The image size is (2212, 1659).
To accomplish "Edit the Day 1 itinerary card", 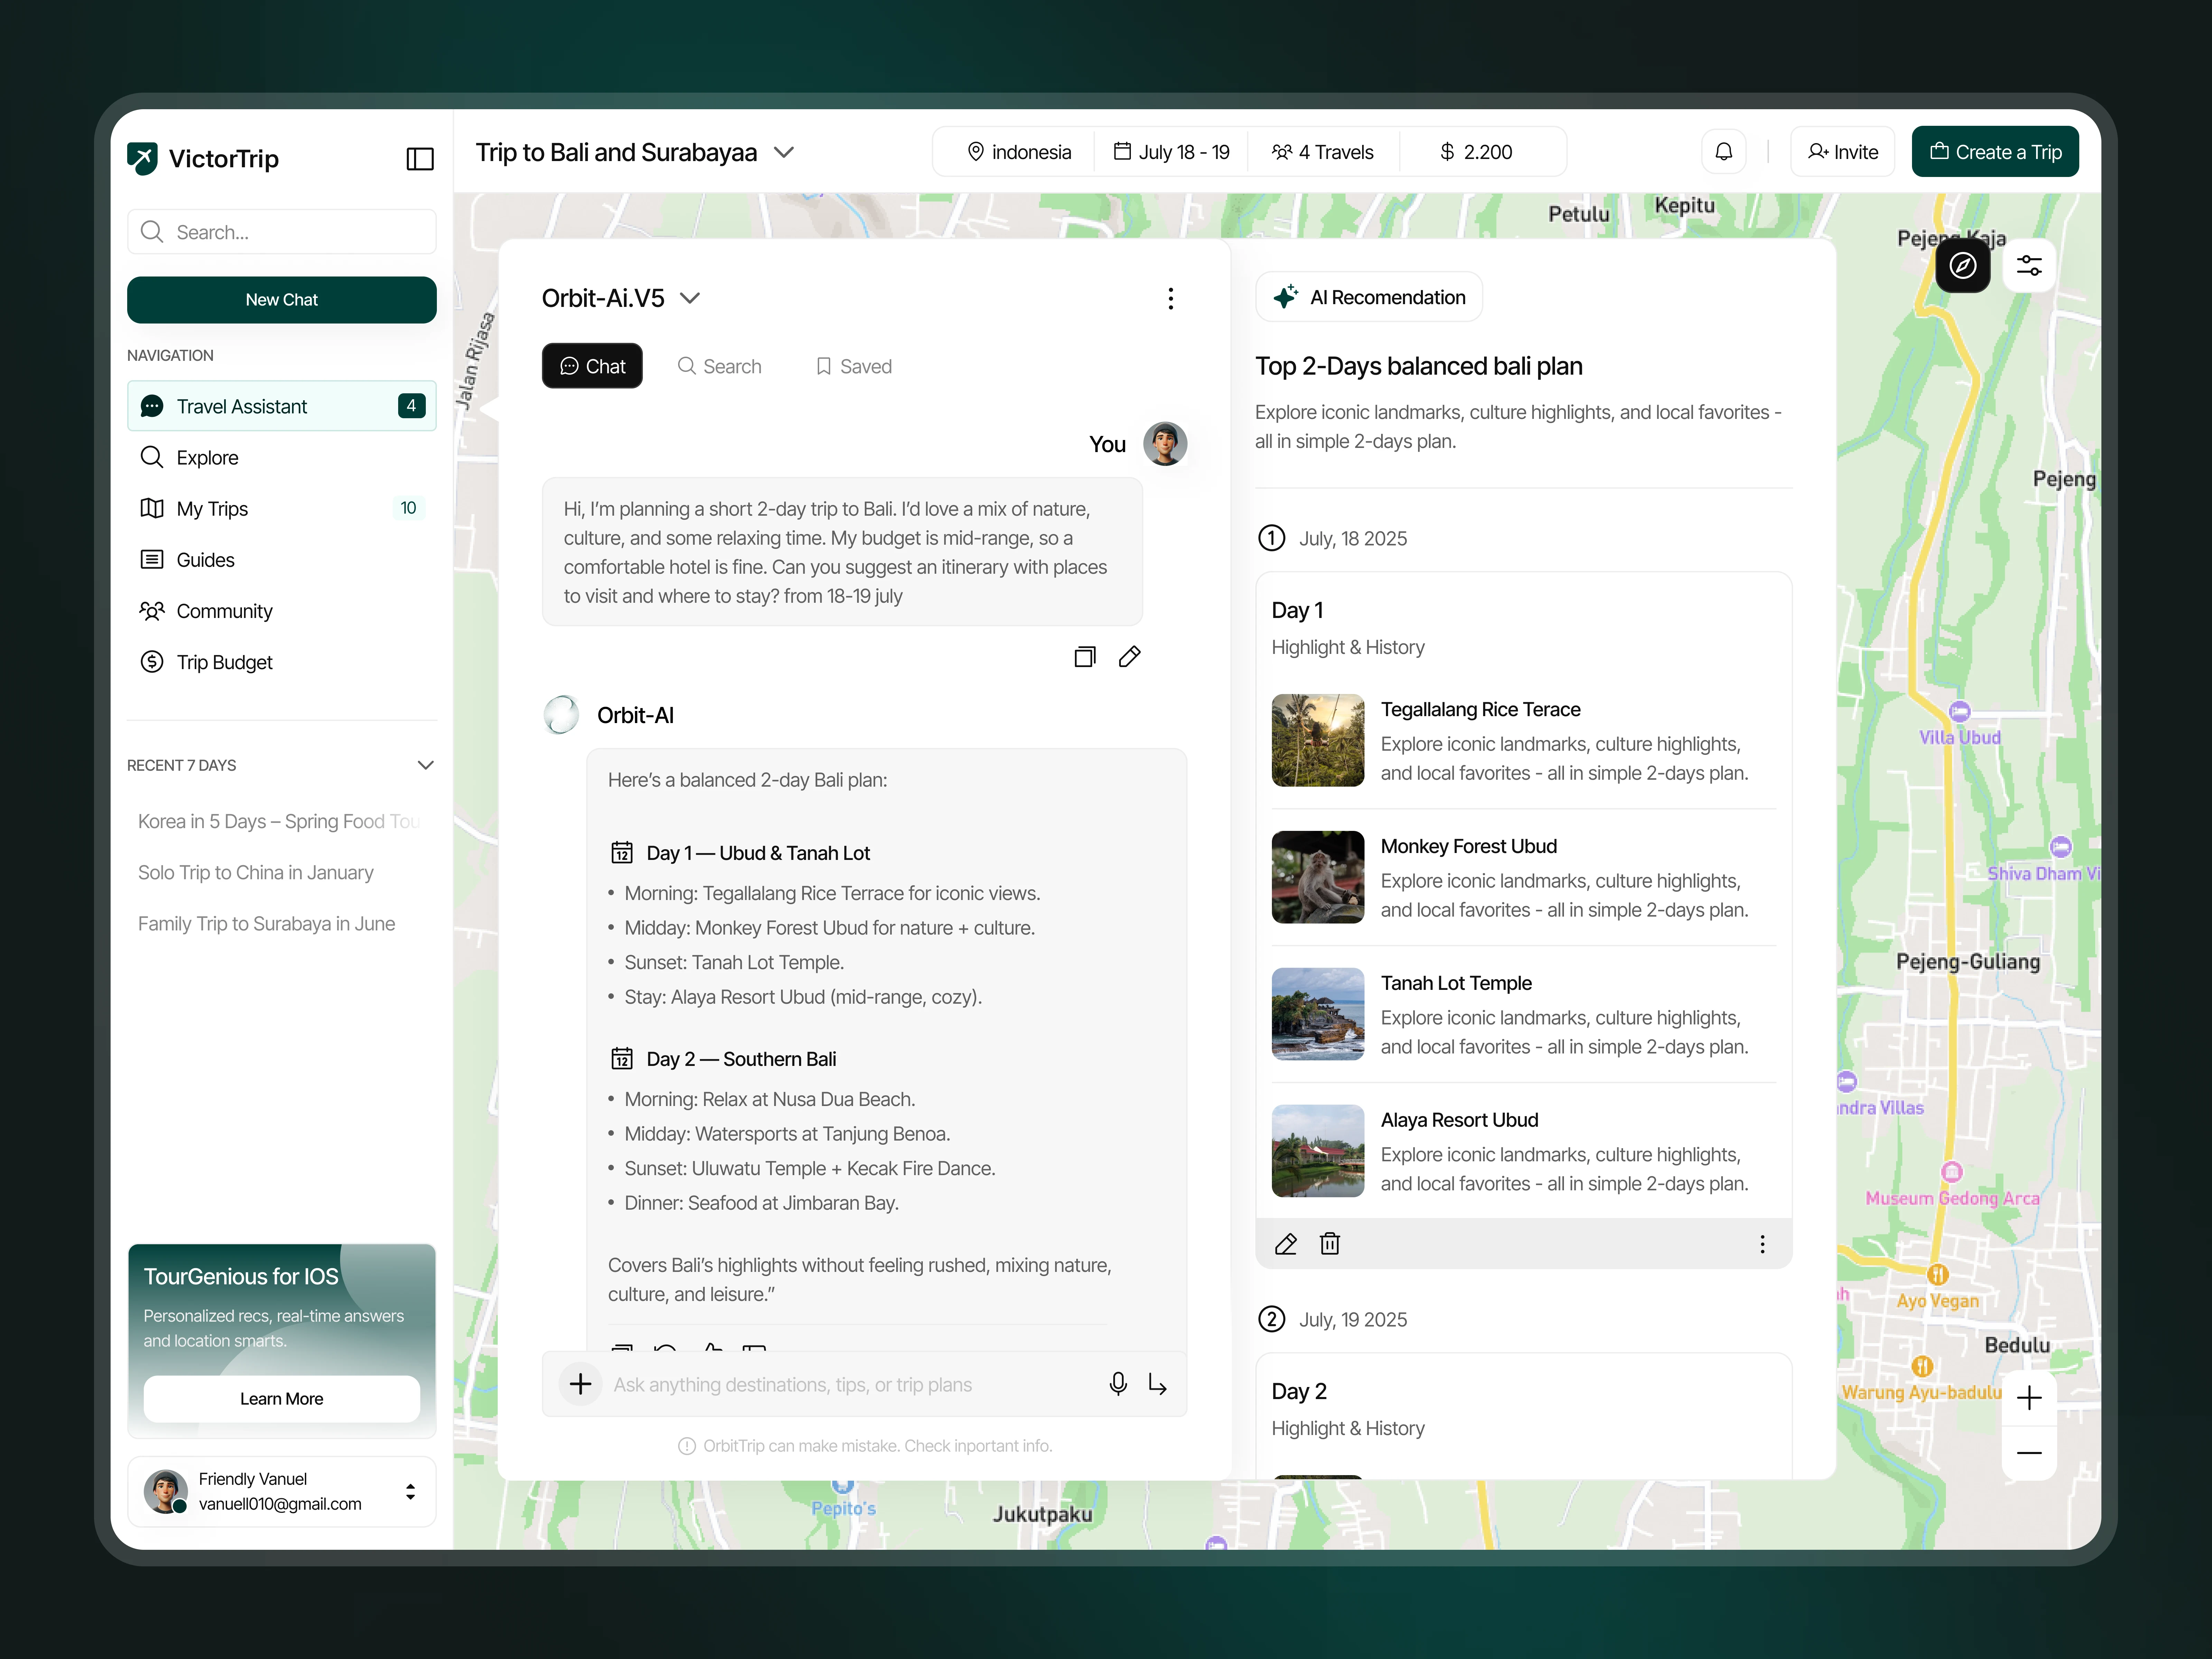I will [1286, 1244].
